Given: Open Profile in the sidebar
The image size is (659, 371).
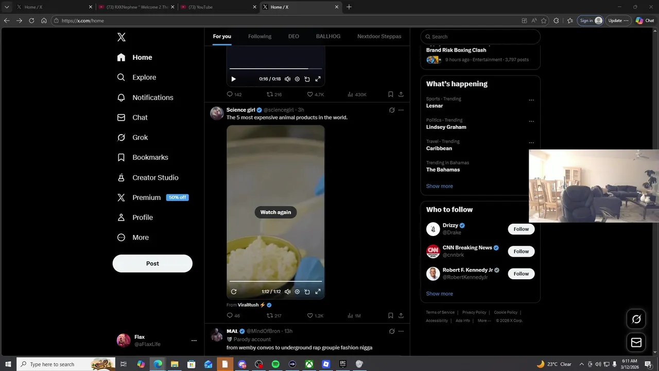Looking at the screenshot, I should (135, 217).
